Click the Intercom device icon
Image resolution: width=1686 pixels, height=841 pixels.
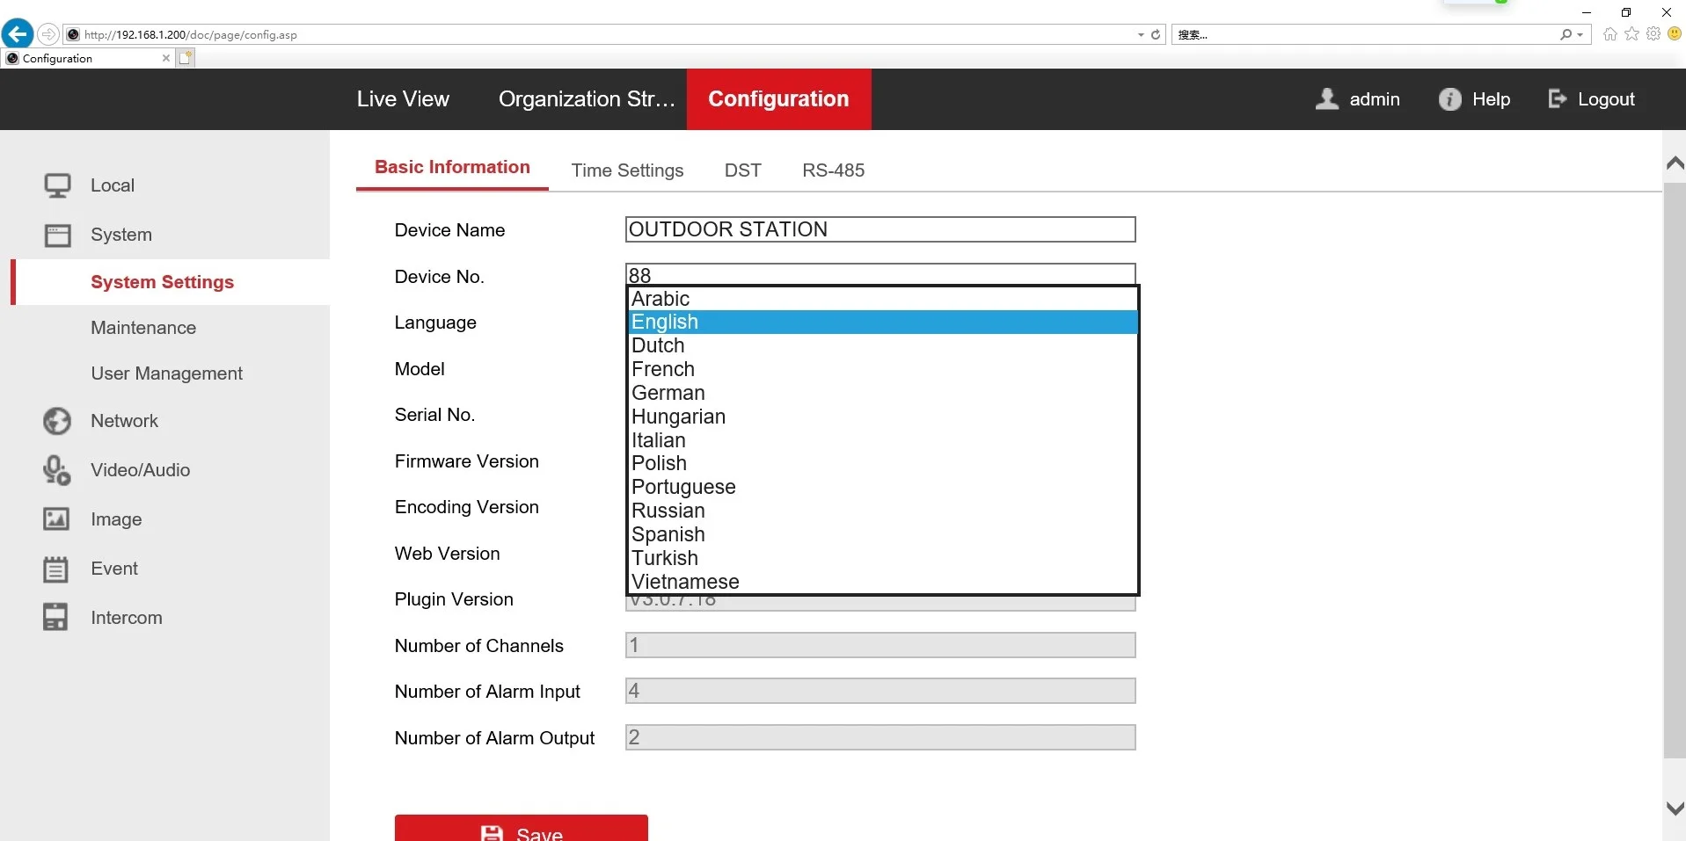coord(55,617)
